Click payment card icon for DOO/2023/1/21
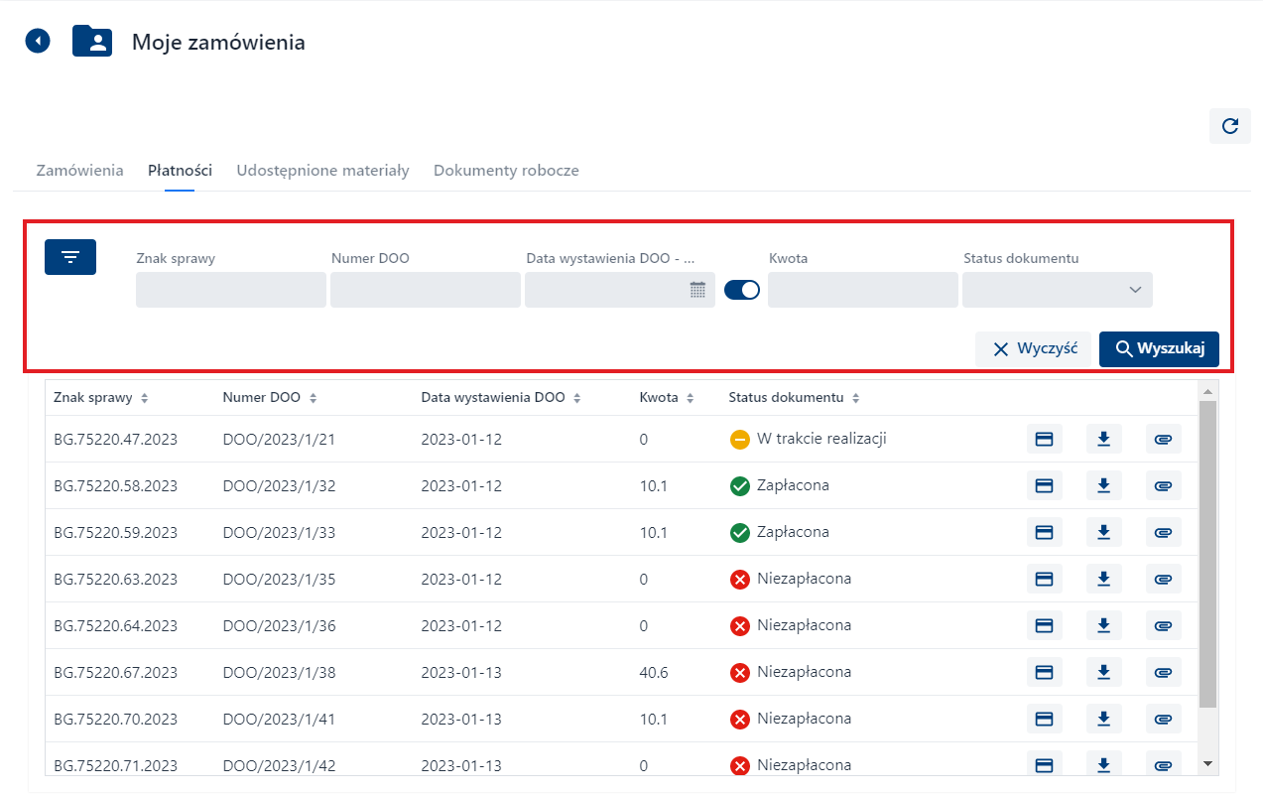 [x=1044, y=439]
